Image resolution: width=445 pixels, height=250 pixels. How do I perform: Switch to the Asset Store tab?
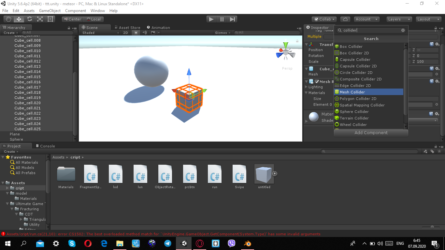pyautogui.click(x=127, y=28)
